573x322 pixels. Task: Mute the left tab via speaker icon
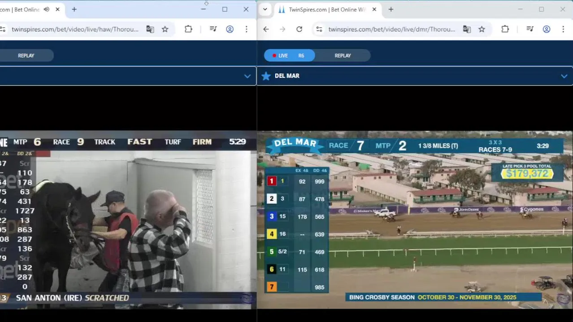pos(46,9)
